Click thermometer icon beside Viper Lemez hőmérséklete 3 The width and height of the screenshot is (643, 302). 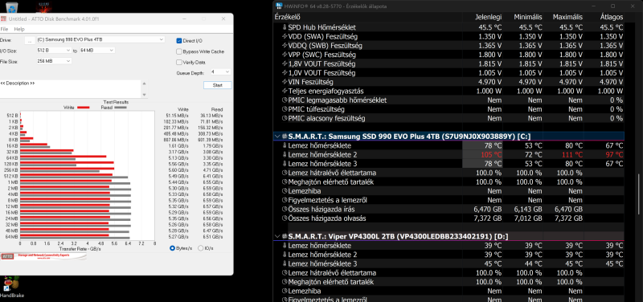click(285, 264)
